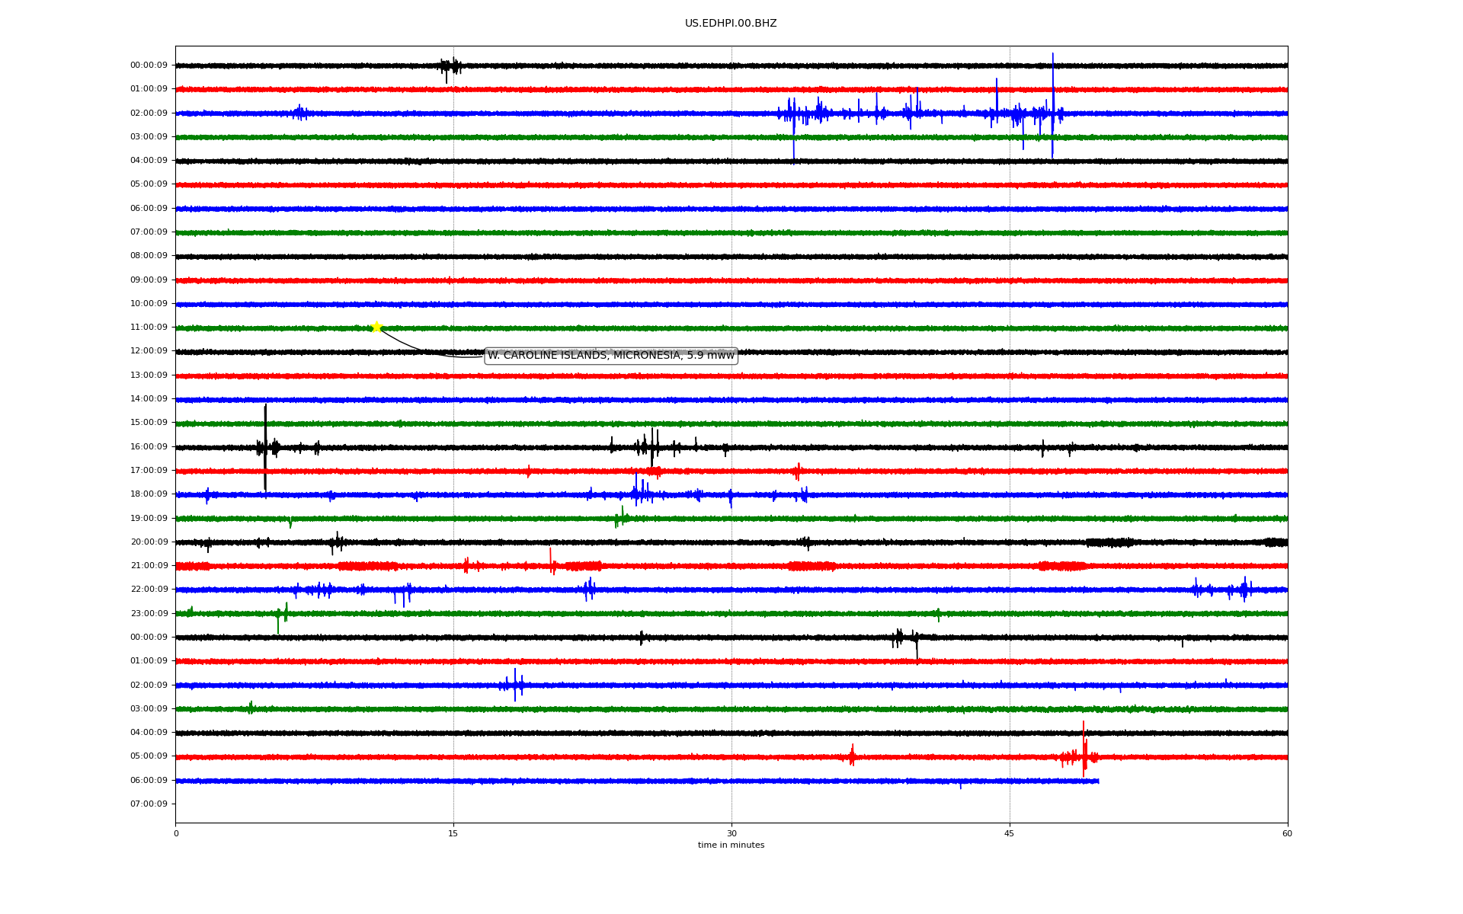Viewport: 1463px width, 914px height.
Task: Click the 30 tick on x-axis
Action: pos(731,834)
